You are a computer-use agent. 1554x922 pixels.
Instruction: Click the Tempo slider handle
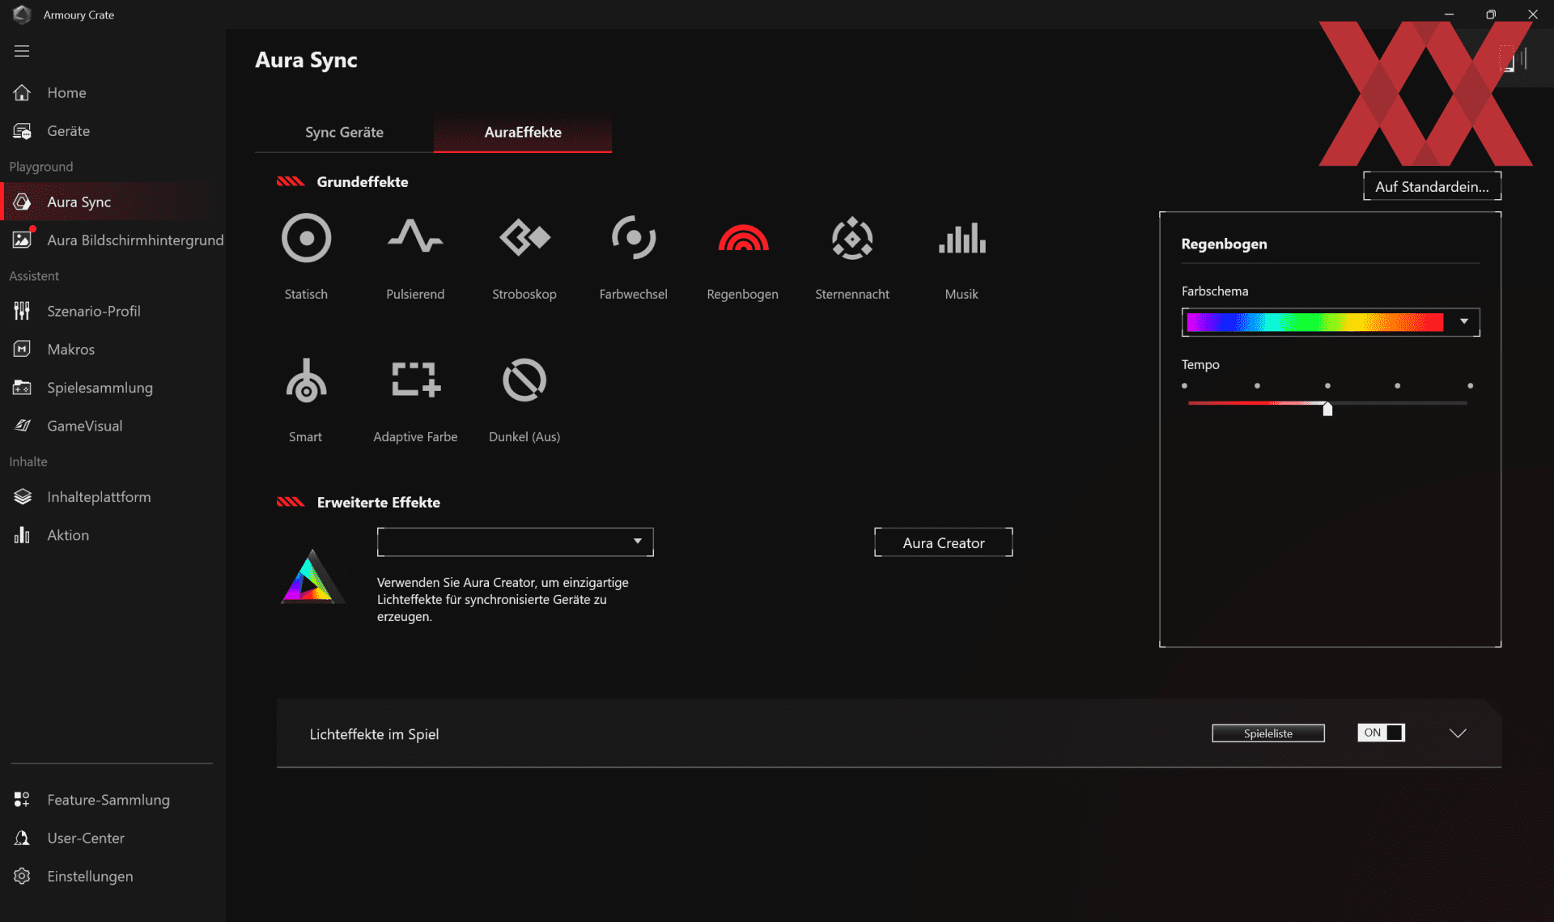click(x=1327, y=409)
